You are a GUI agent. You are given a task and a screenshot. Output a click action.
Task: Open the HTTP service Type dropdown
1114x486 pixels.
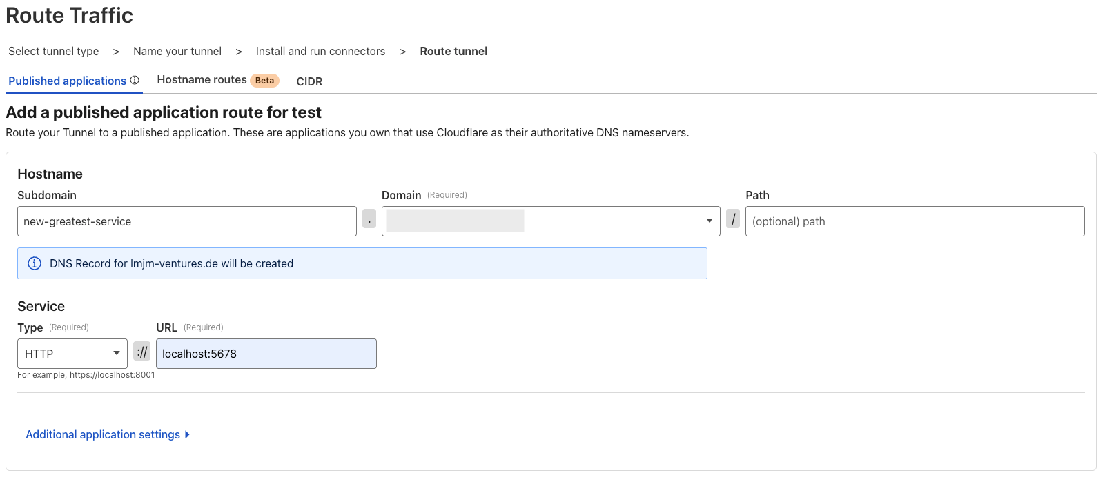coord(72,354)
